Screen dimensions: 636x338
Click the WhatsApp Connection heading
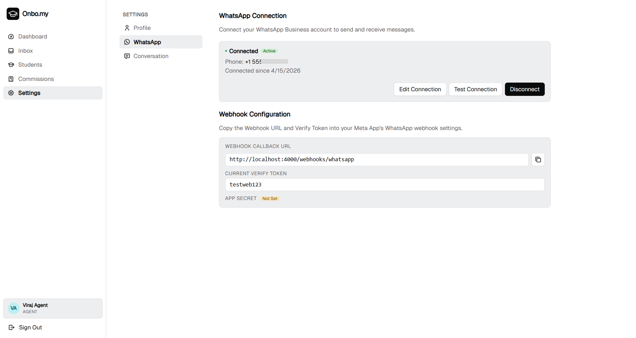pyautogui.click(x=252, y=16)
